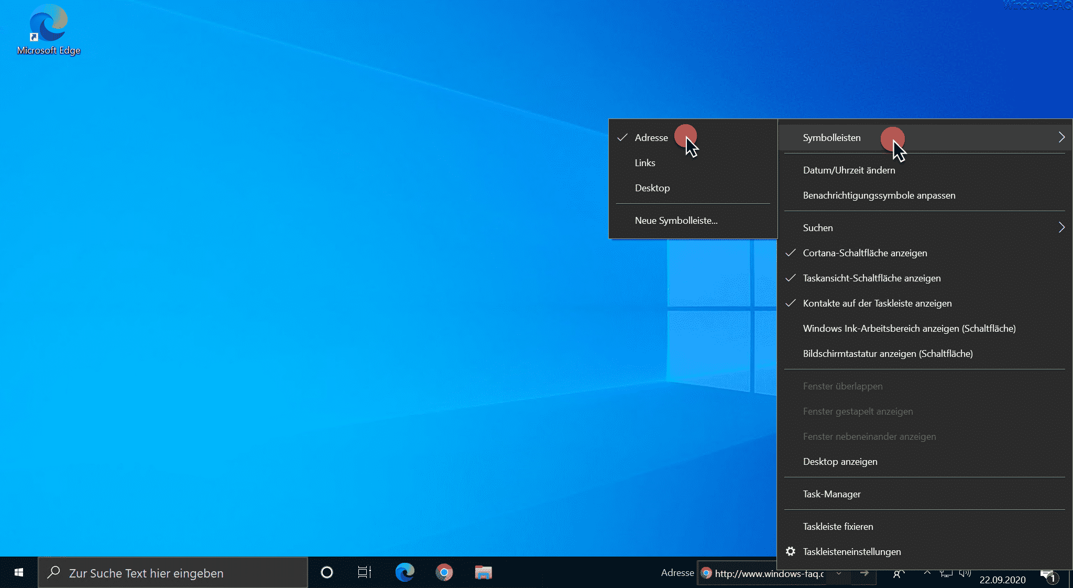1073x588 pixels.
Task: Select Taskleisteneinstellungen from context menu
Action: pyautogui.click(x=852, y=551)
